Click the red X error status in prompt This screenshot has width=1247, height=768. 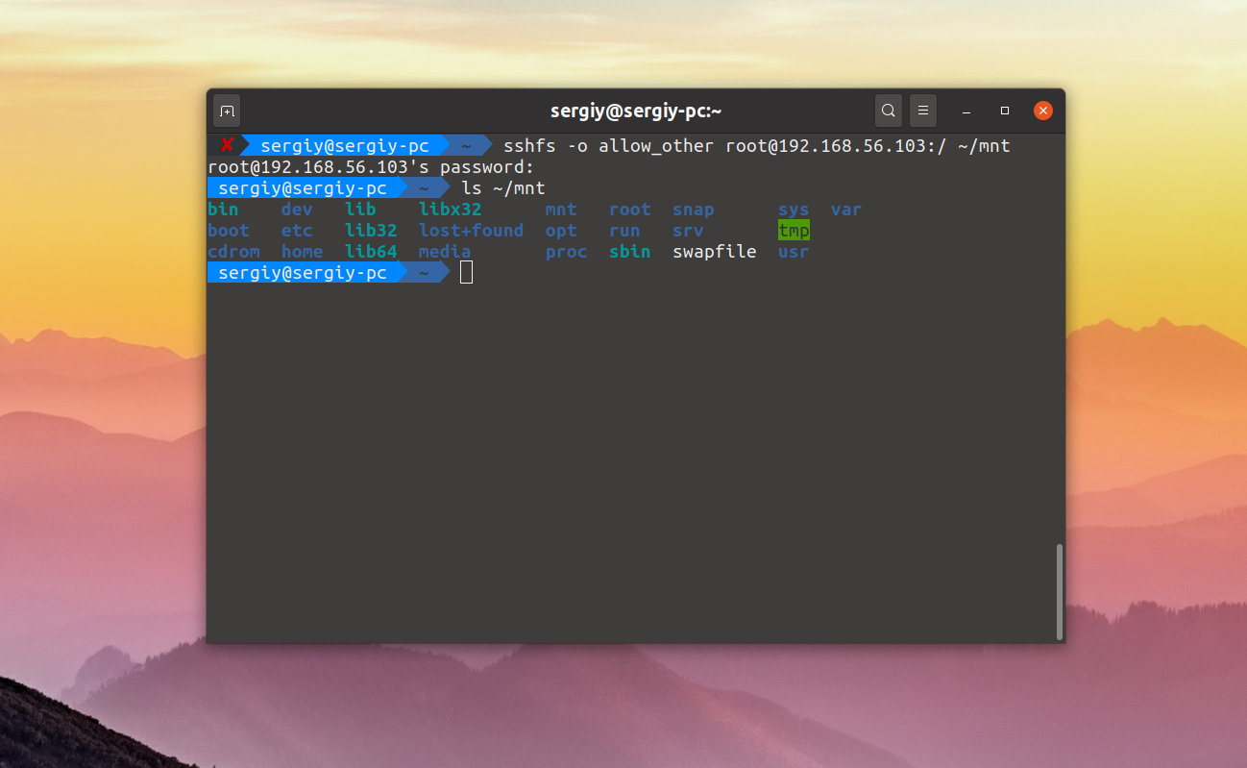[227, 145]
